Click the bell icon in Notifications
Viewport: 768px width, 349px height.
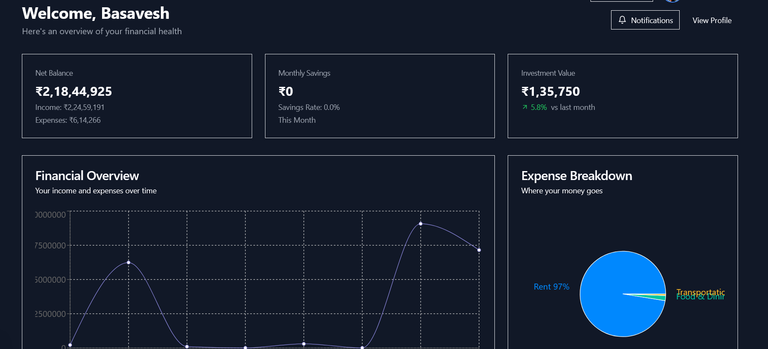point(622,20)
